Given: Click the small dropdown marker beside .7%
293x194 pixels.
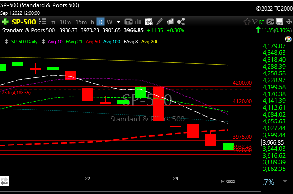Looking at the screenshot, I should (285, 181).
